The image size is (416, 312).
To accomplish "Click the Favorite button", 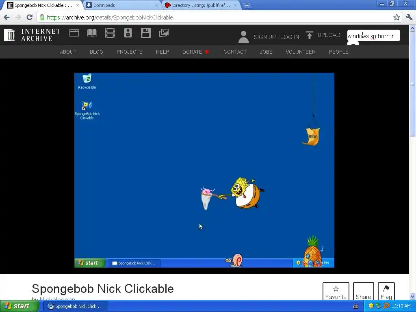I will point(336,291).
